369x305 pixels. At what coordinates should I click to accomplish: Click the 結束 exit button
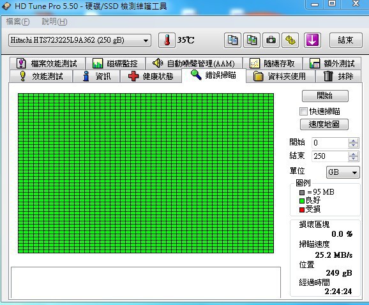[346, 40]
